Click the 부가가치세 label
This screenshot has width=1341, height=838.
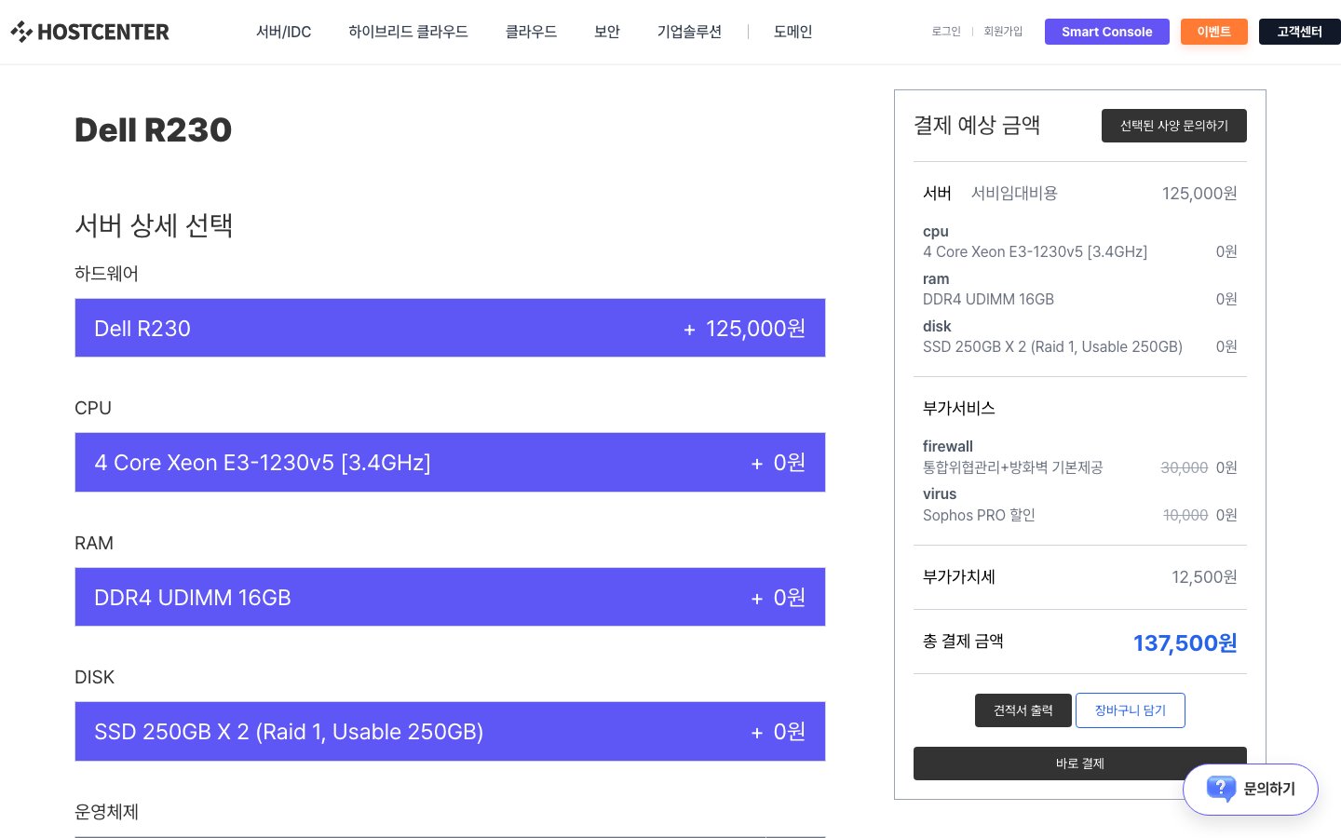(x=959, y=577)
